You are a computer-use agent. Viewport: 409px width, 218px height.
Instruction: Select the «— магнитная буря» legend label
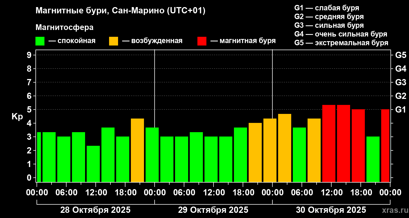243,41
